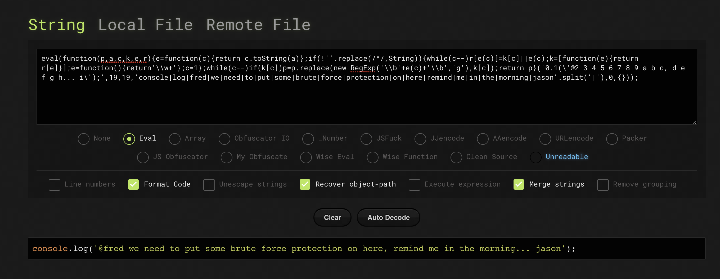Switch to the Local File tab
720x279 pixels.
(145, 25)
